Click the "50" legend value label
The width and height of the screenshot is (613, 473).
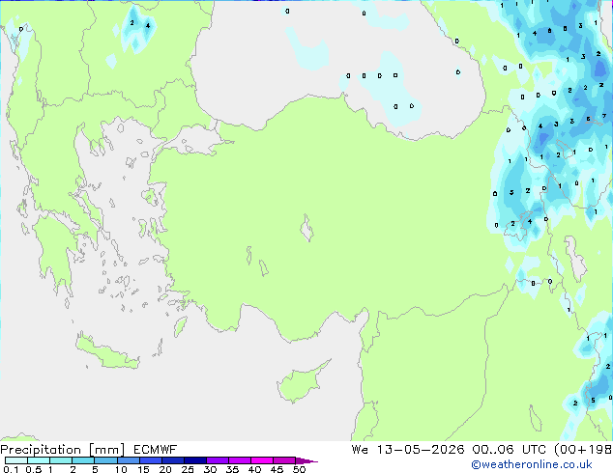click(x=299, y=469)
